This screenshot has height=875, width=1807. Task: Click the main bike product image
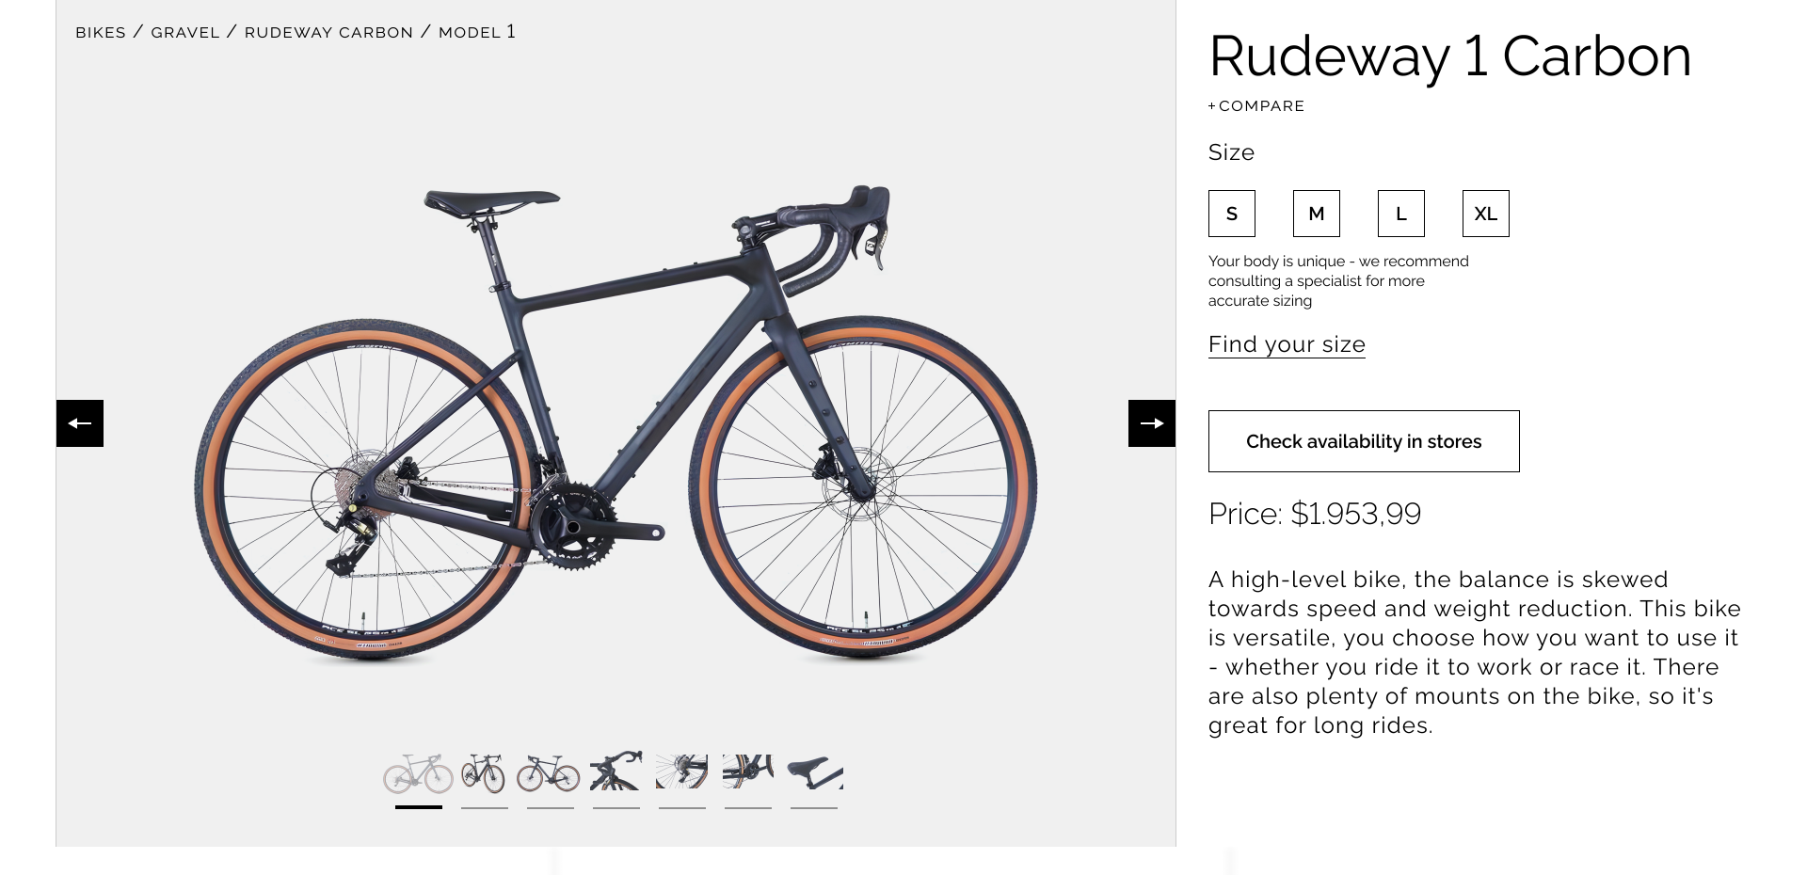[x=616, y=423]
